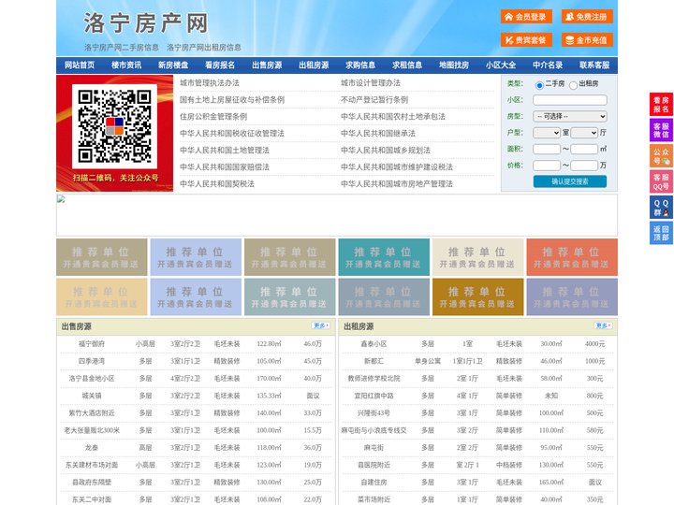The width and height of the screenshot is (674, 505).
Task: Open the 厅 hall count dropdown
Action: click(x=584, y=133)
